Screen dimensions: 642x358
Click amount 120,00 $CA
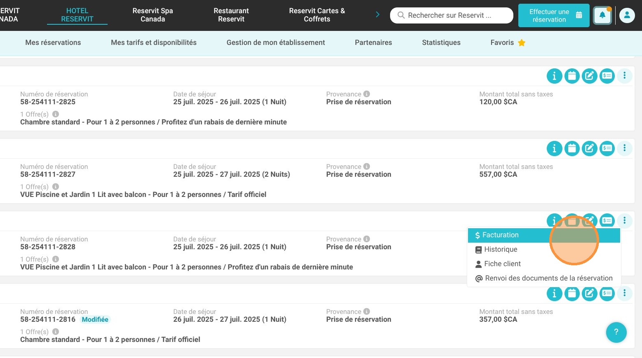click(498, 102)
